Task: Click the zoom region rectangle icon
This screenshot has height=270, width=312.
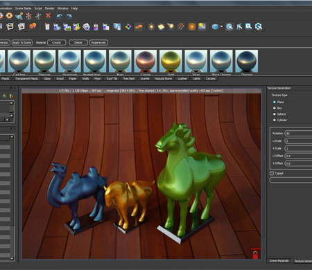Action: 249,26
